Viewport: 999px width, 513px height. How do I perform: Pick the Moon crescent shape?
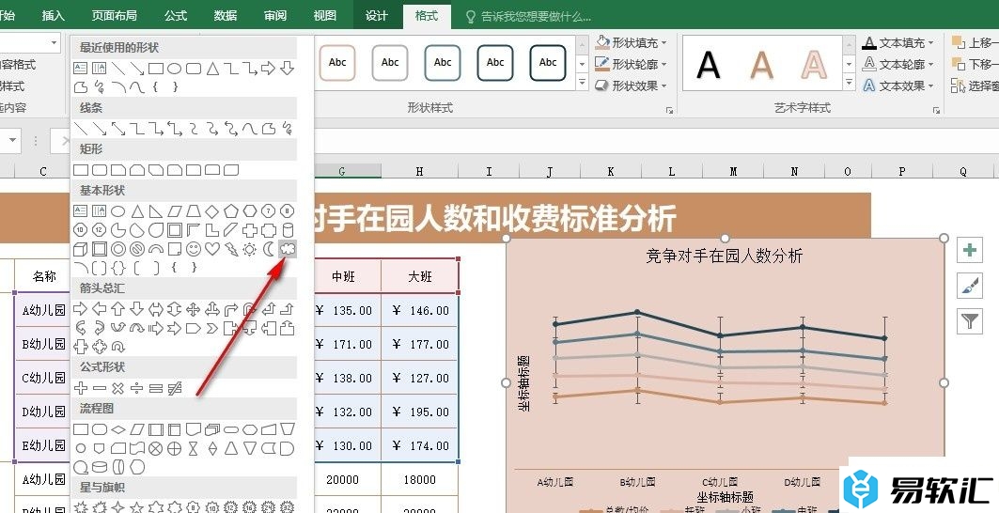click(x=269, y=249)
